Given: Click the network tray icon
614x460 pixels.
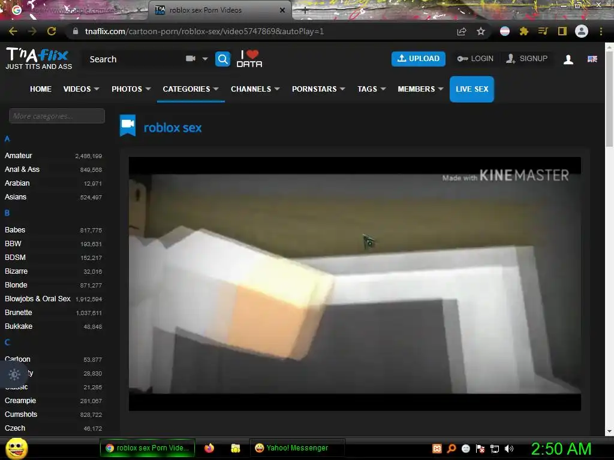Looking at the screenshot, I should pyautogui.click(x=495, y=449).
